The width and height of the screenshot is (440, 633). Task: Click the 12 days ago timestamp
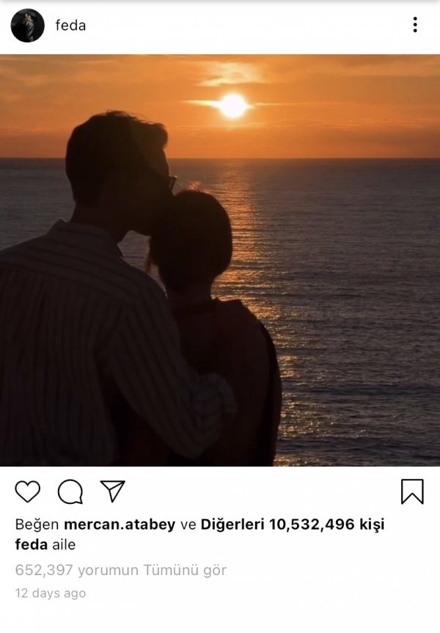(x=51, y=593)
